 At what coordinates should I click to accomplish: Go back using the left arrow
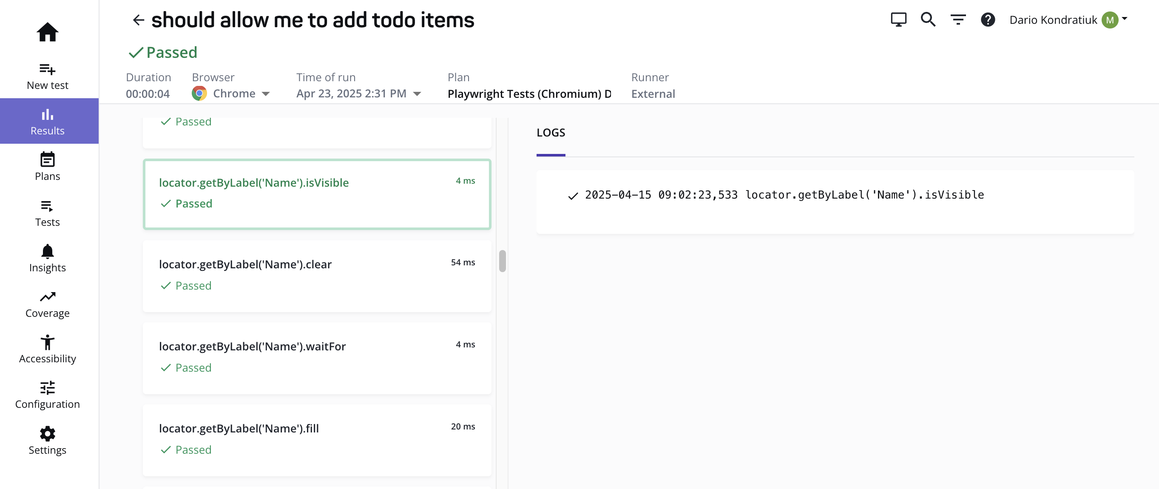[138, 20]
